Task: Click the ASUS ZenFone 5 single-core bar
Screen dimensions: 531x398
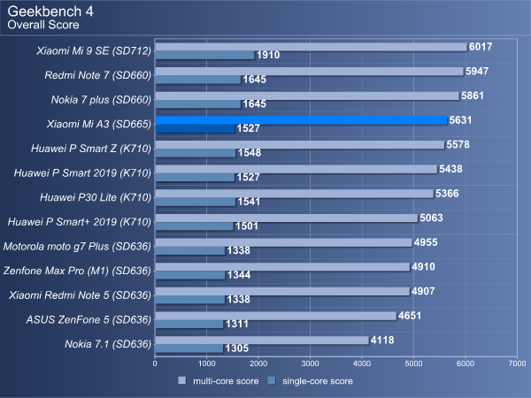Action: (x=189, y=325)
